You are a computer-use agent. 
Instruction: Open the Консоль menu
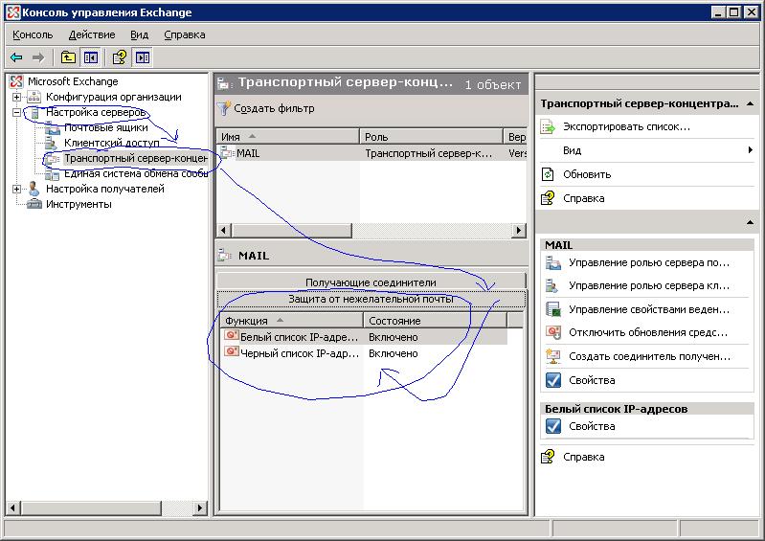pyautogui.click(x=33, y=34)
